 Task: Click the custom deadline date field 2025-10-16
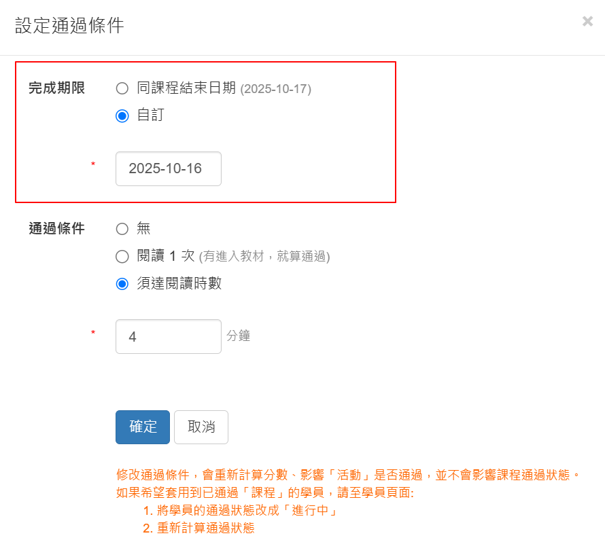click(x=169, y=168)
